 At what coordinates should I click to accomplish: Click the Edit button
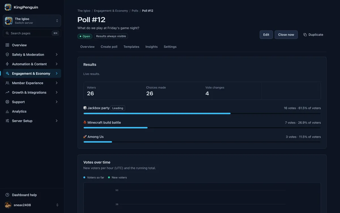coord(266,35)
